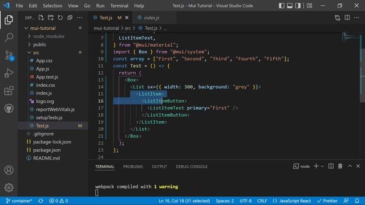This screenshot has width=365, height=205.
Task: Toggle the primary side bar layout icon
Action: [x=281, y=6]
